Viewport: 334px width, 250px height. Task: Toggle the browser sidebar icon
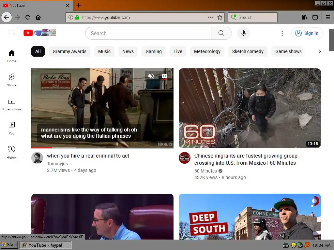pos(315,17)
